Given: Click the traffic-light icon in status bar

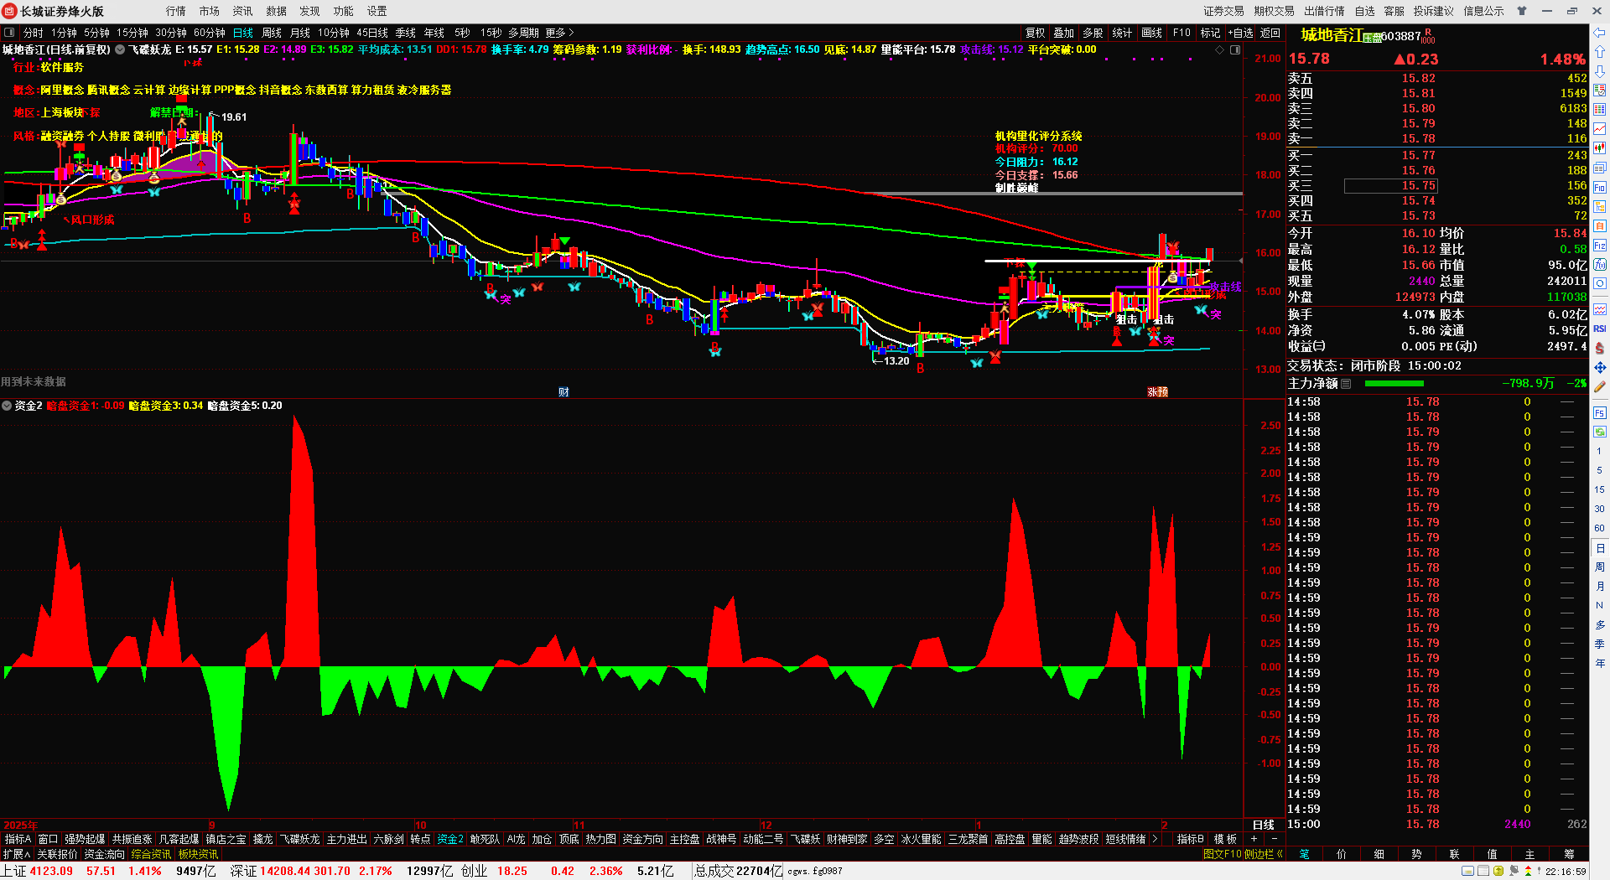Looking at the screenshot, I should (x=1529, y=872).
